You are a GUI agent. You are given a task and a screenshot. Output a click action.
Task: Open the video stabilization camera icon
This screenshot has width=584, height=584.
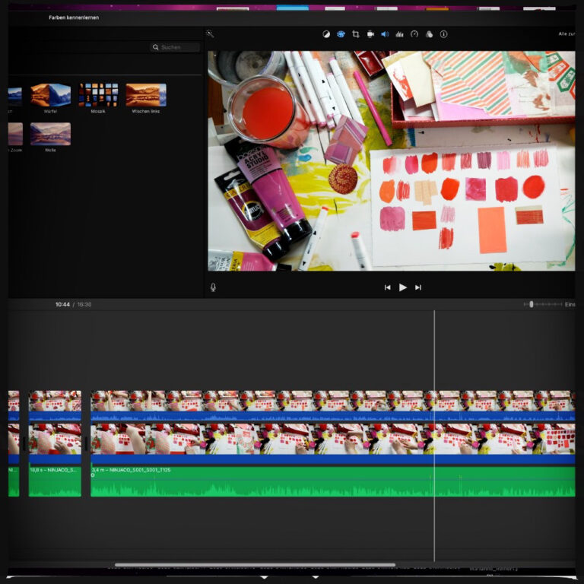tap(370, 34)
